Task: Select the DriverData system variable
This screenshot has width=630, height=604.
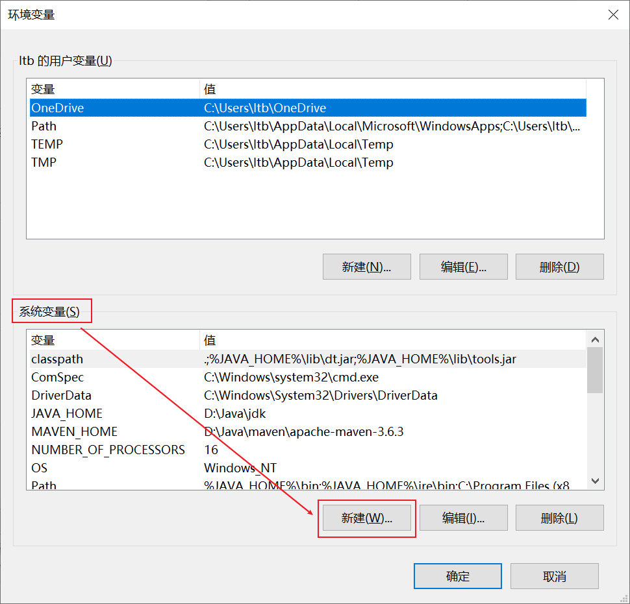Action: 308,395
